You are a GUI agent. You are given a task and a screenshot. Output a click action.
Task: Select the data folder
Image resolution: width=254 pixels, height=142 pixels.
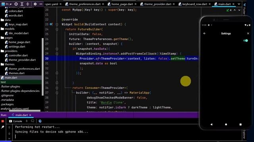[x=6, y=20]
